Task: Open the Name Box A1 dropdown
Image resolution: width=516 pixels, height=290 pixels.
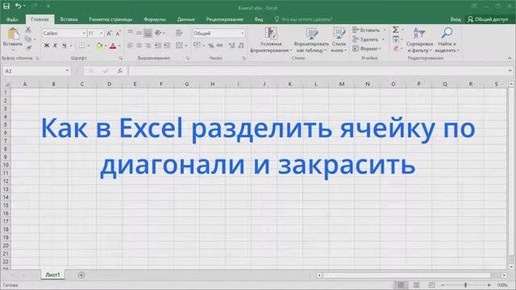Action: pos(67,71)
